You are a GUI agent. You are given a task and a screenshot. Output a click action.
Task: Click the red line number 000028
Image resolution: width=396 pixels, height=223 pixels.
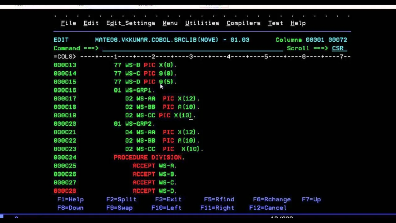pos(65,191)
